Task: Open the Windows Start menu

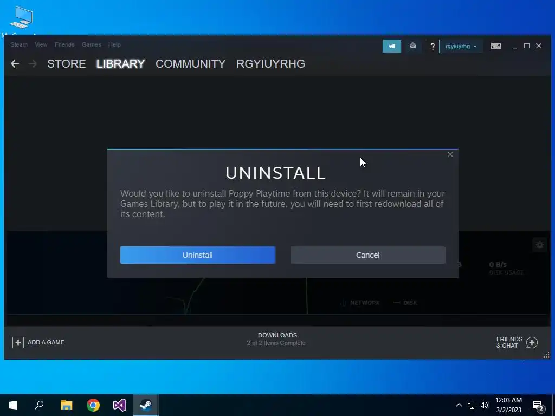Action: (x=13, y=405)
